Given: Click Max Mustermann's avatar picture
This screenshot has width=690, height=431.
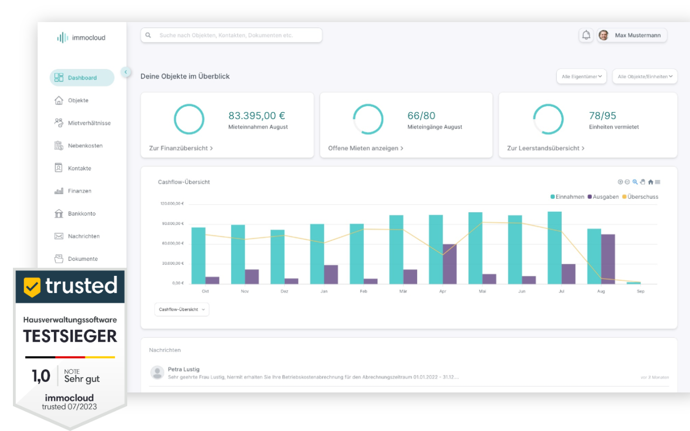Looking at the screenshot, I should 604,35.
